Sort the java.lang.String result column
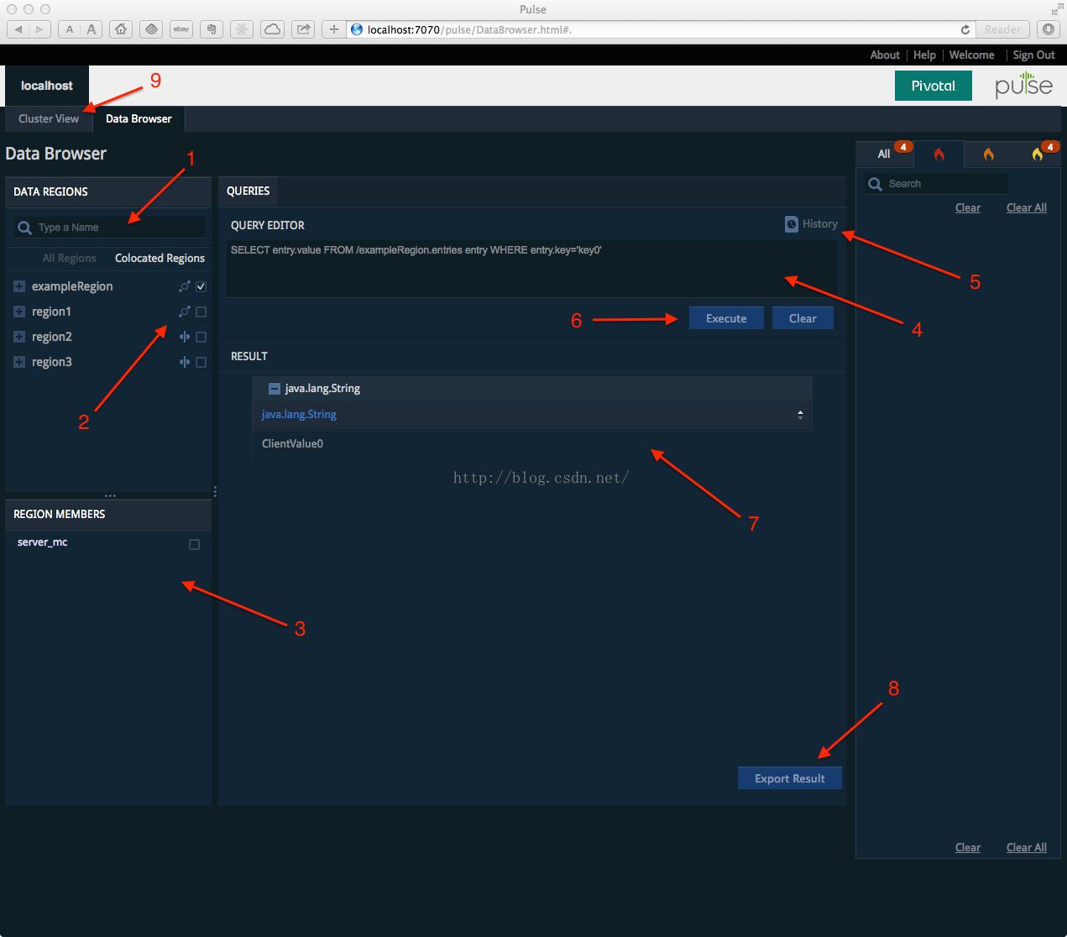This screenshot has height=937, width=1067. pos(800,415)
